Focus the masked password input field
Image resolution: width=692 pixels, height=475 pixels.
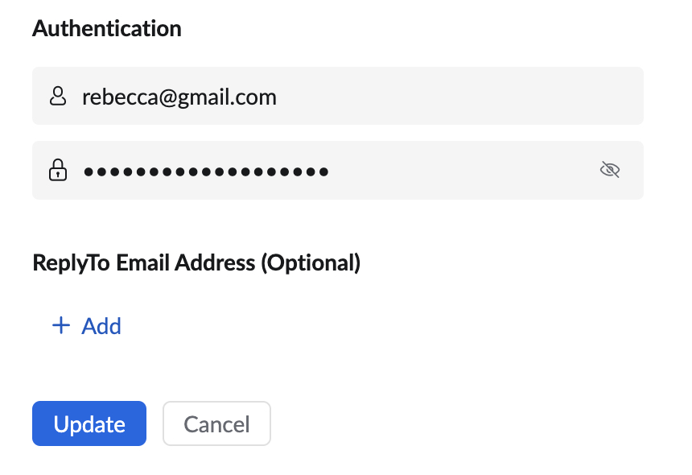pos(338,170)
